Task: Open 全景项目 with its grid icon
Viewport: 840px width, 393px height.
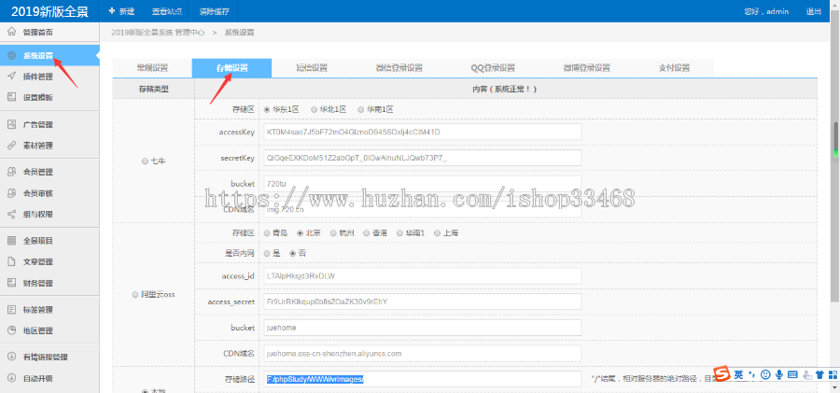Action: pyautogui.click(x=11, y=241)
